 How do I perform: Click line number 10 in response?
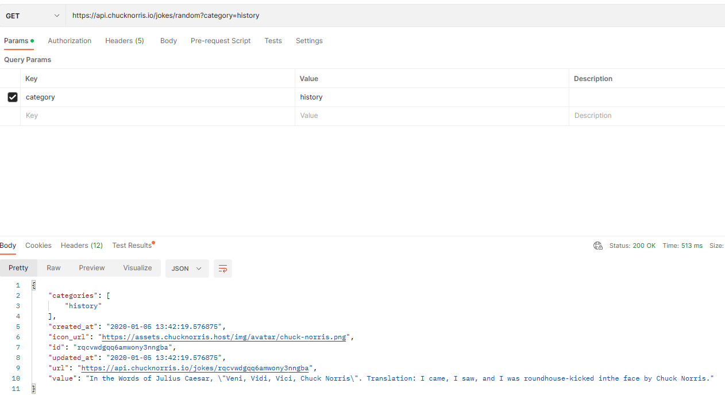tap(16, 378)
